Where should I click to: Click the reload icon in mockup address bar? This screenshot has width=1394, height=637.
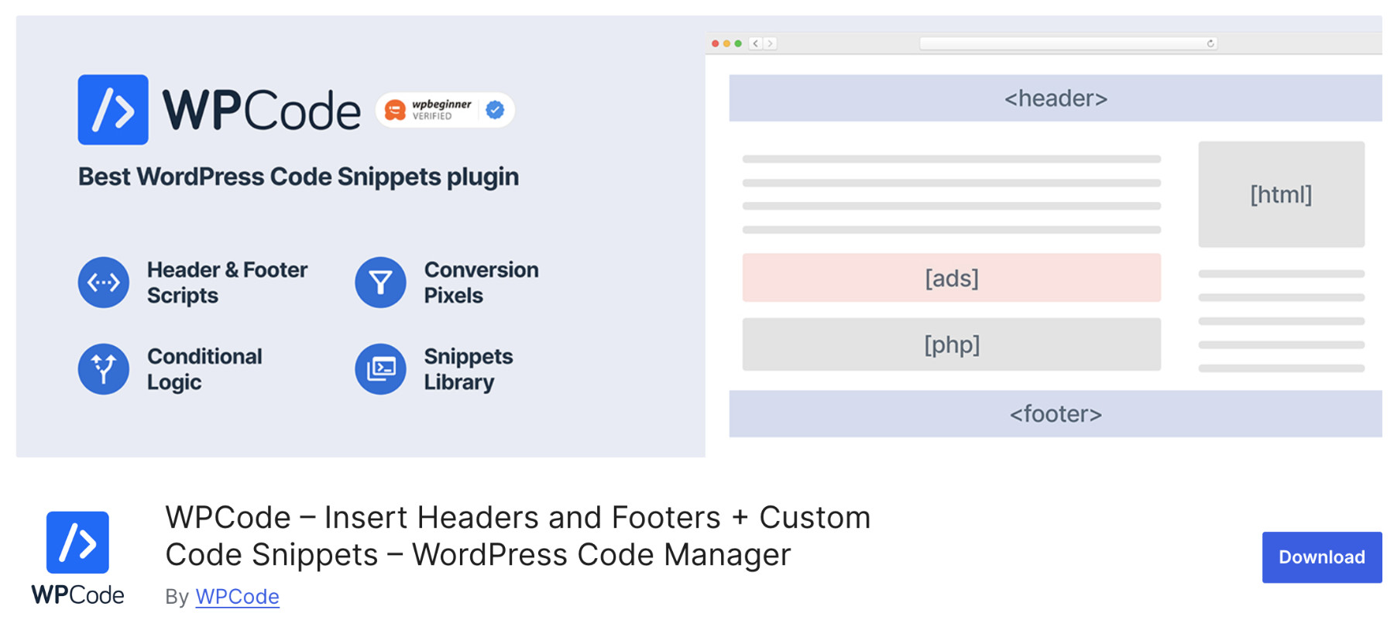(x=1210, y=43)
